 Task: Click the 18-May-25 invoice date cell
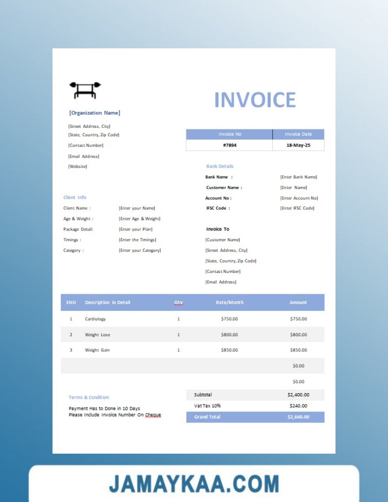[x=298, y=145]
